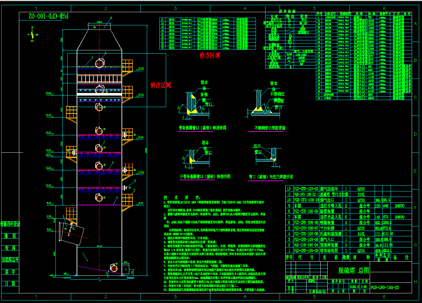The width and height of the screenshot is (422, 303).
Task: Click the 描图 cell in left margin block
Action: tap(10, 236)
